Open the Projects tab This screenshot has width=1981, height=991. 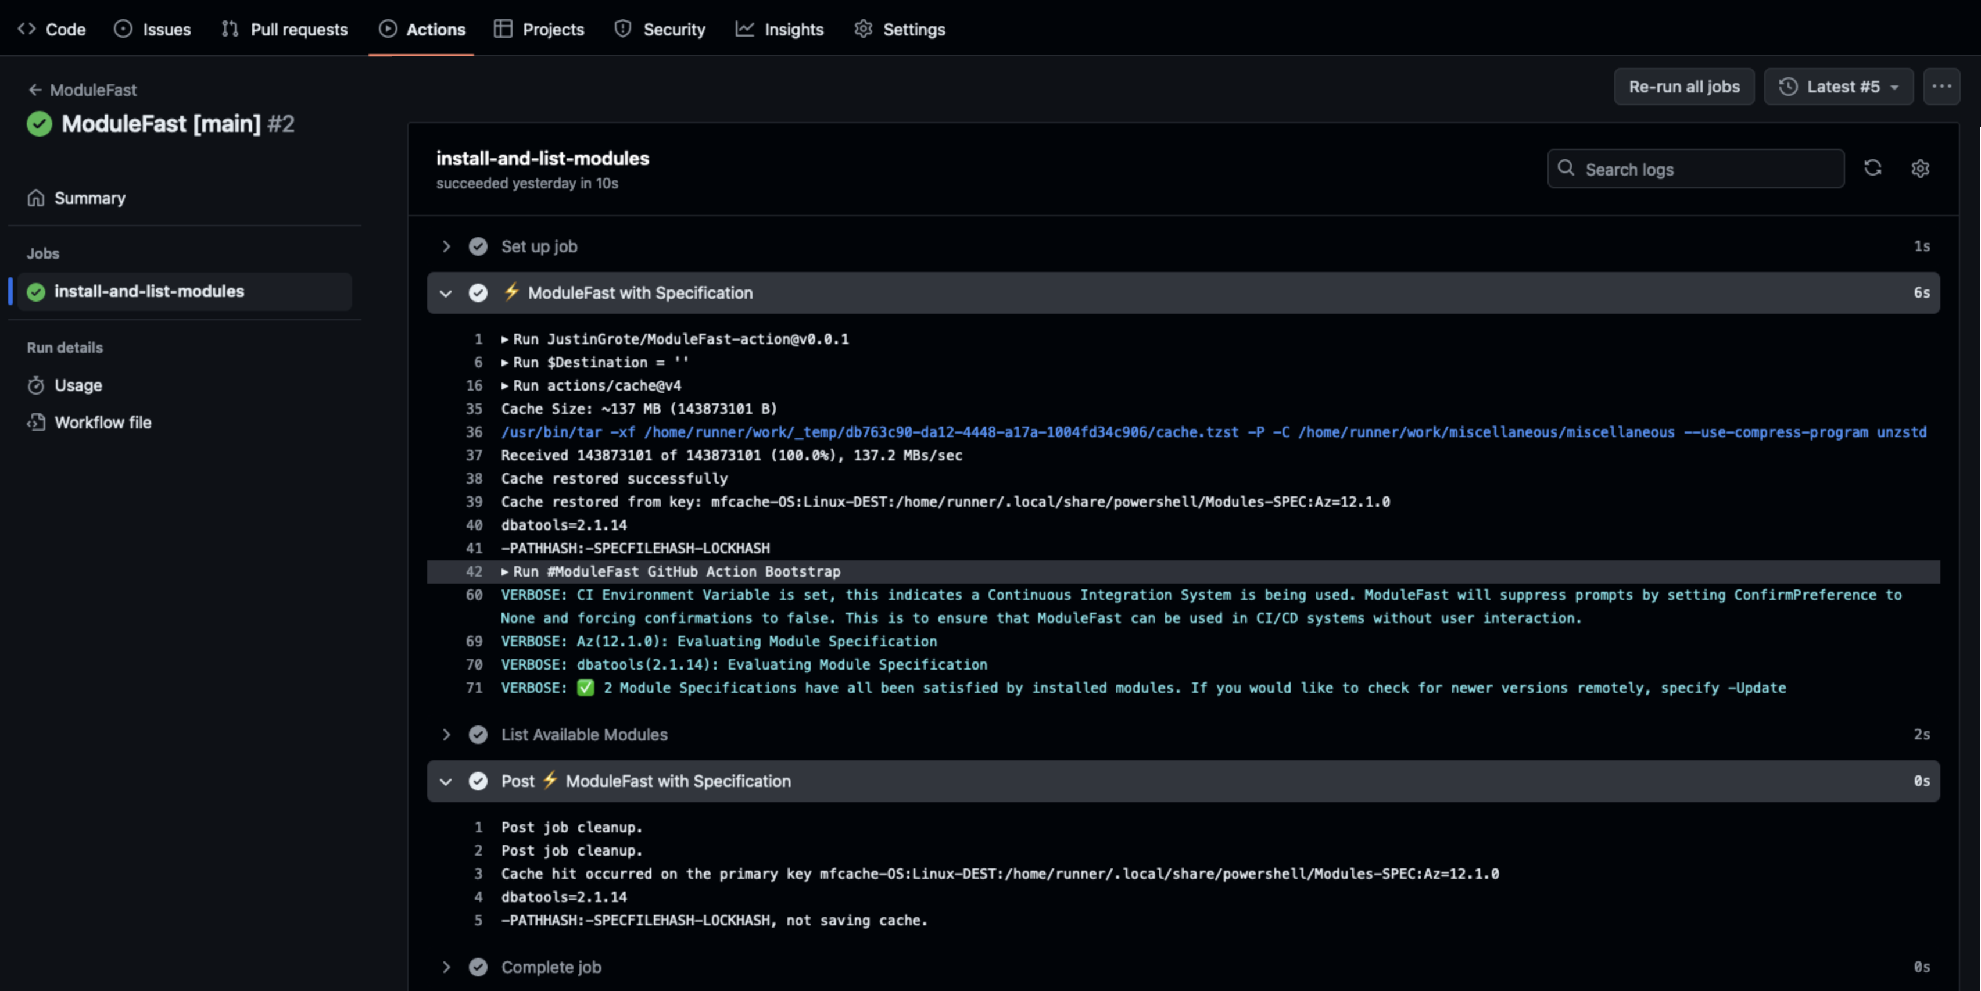(539, 29)
